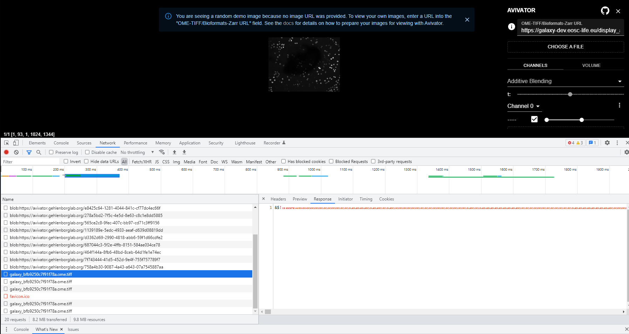Clear the network request log
The image size is (629, 334).
point(16,152)
